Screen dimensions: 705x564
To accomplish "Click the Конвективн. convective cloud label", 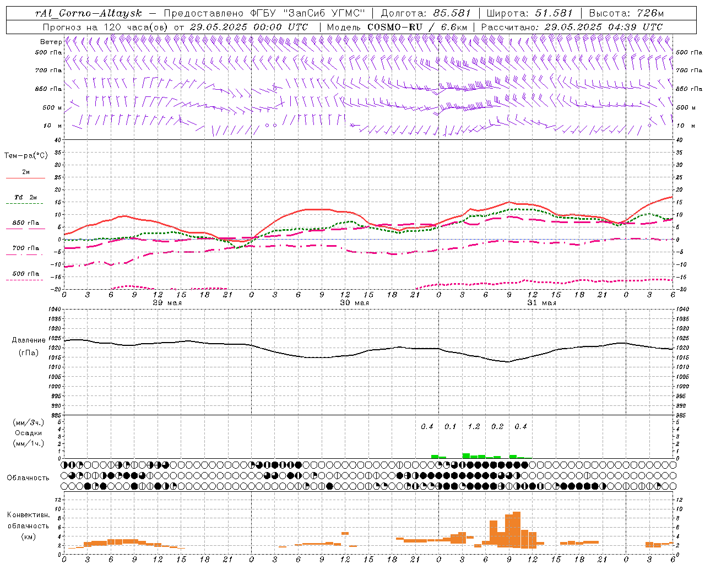I will (28, 515).
